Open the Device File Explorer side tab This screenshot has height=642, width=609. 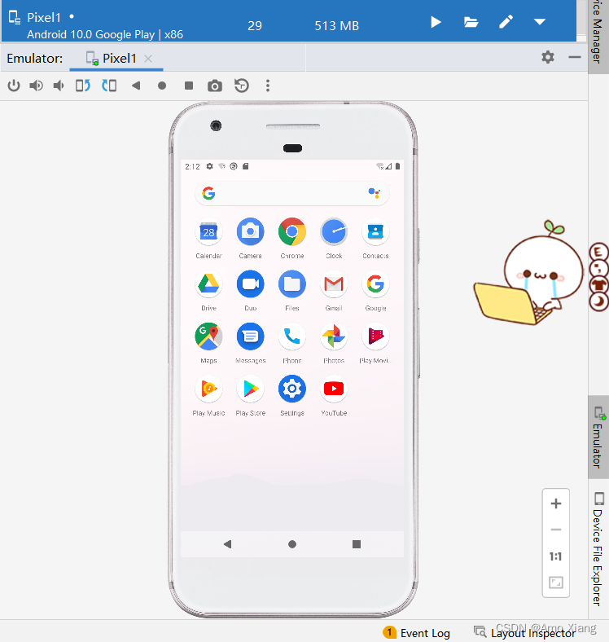click(598, 548)
